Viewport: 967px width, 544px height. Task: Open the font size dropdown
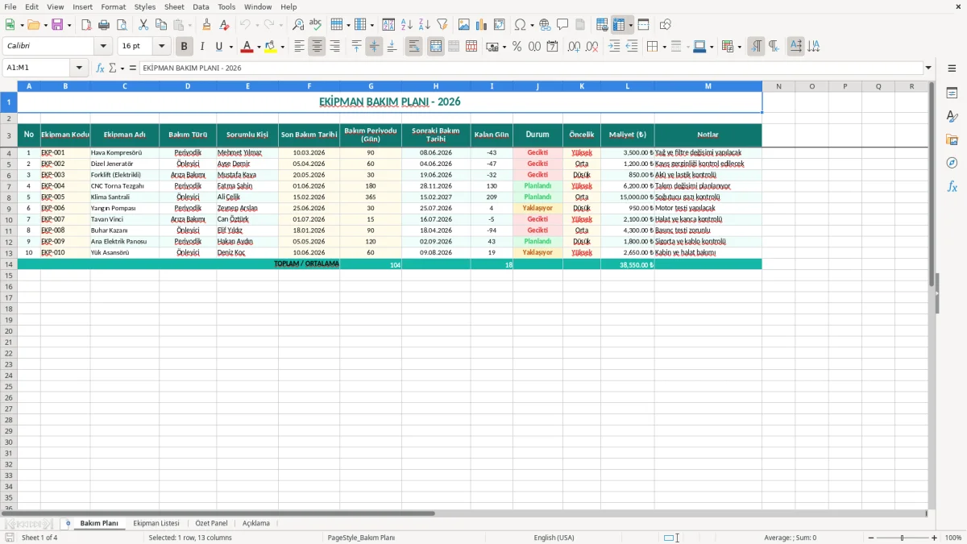pos(161,47)
